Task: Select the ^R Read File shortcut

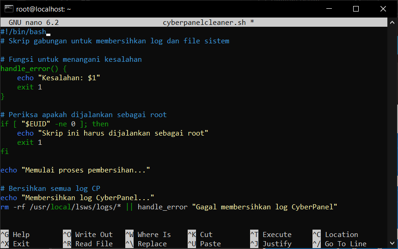Action: (87, 244)
